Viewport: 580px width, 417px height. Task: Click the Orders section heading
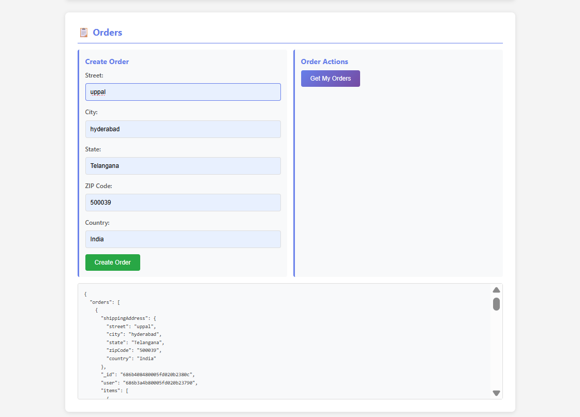(107, 33)
